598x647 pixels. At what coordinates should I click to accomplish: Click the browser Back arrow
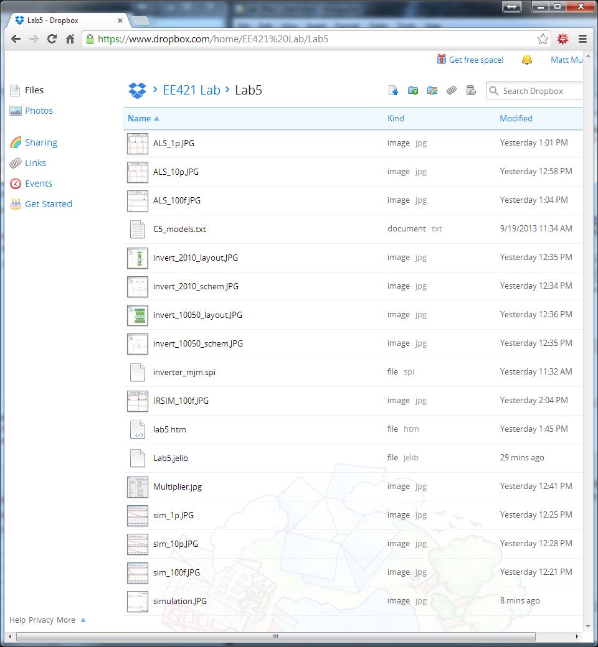click(16, 39)
